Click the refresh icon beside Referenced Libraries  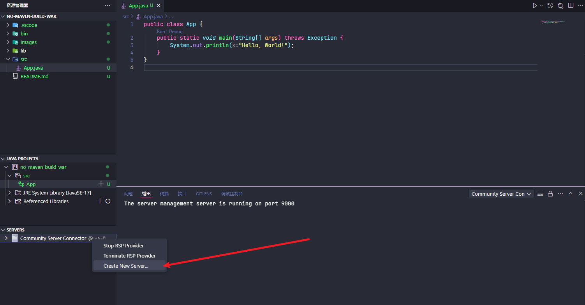(x=108, y=201)
